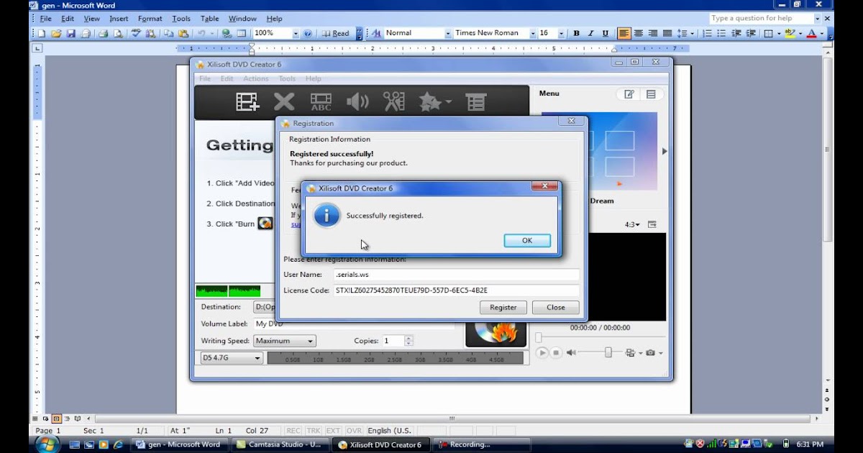Click Word's Paste icon
Image resolution: width=863 pixels, height=453 pixels.
[x=183, y=33]
